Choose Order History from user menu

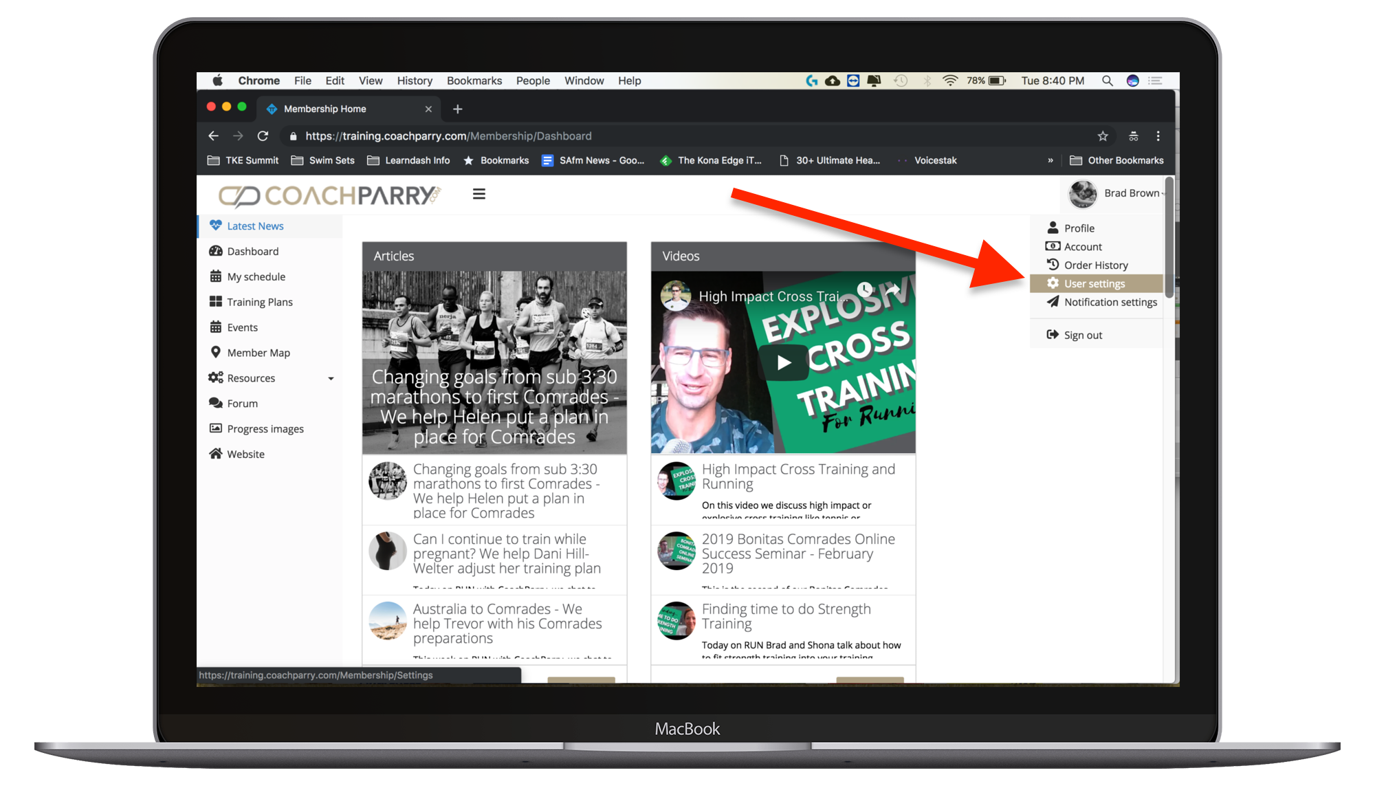pyautogui.click(x=1095, y=265)
